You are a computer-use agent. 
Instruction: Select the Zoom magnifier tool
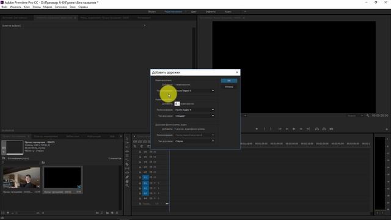[x=127, y=186]
